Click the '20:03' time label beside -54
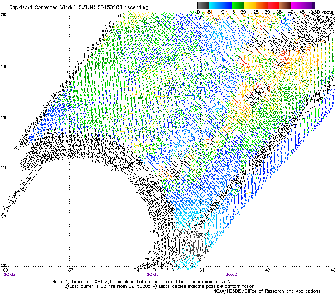The width and height of the screenshot is (335, 294). coord(153,275)
